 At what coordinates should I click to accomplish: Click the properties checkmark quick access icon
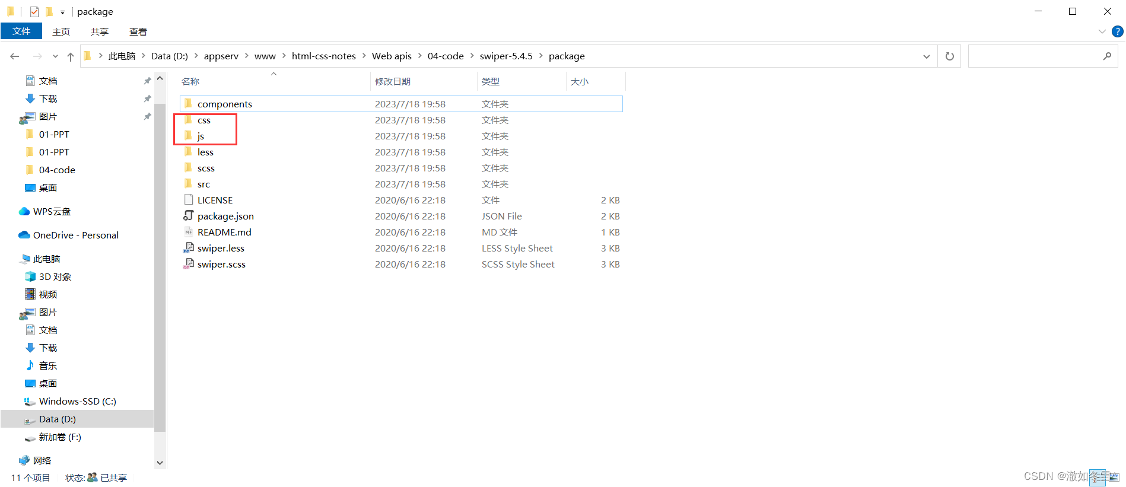(34, 11)
